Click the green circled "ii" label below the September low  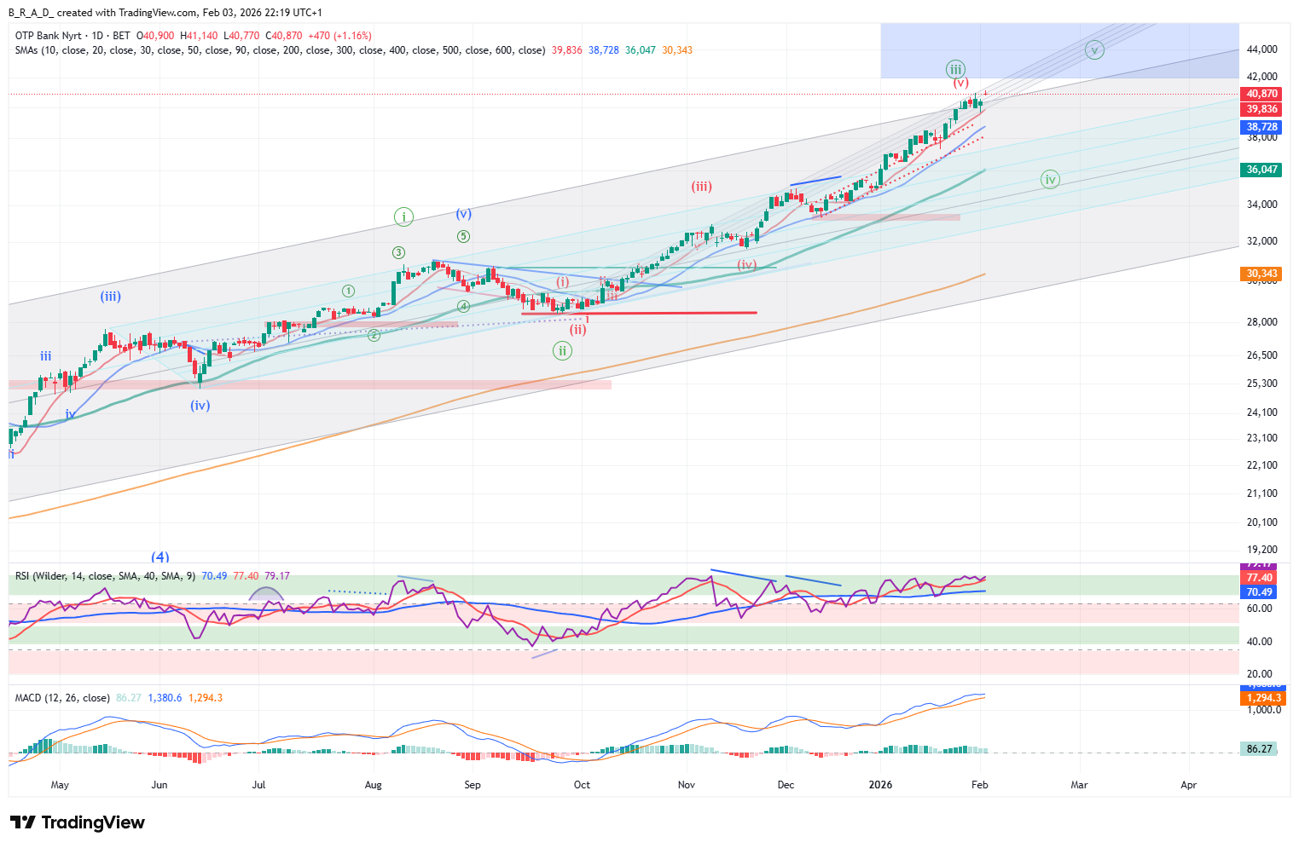562,350
